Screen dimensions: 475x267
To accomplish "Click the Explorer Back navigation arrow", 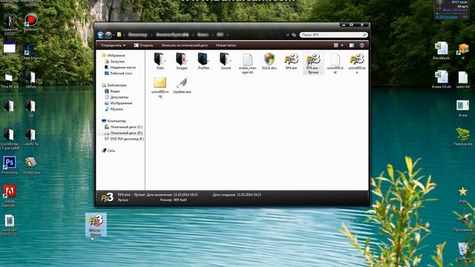I will (100, 35).
